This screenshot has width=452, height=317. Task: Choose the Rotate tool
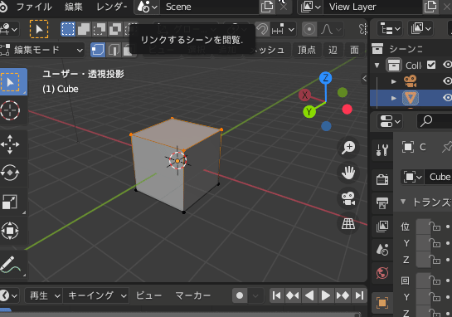click(10, 173)
